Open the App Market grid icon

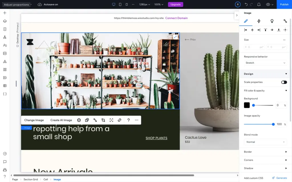tap(5, 70)
